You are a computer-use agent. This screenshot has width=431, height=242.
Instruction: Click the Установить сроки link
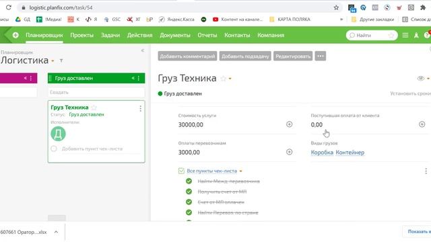(410, 93)
